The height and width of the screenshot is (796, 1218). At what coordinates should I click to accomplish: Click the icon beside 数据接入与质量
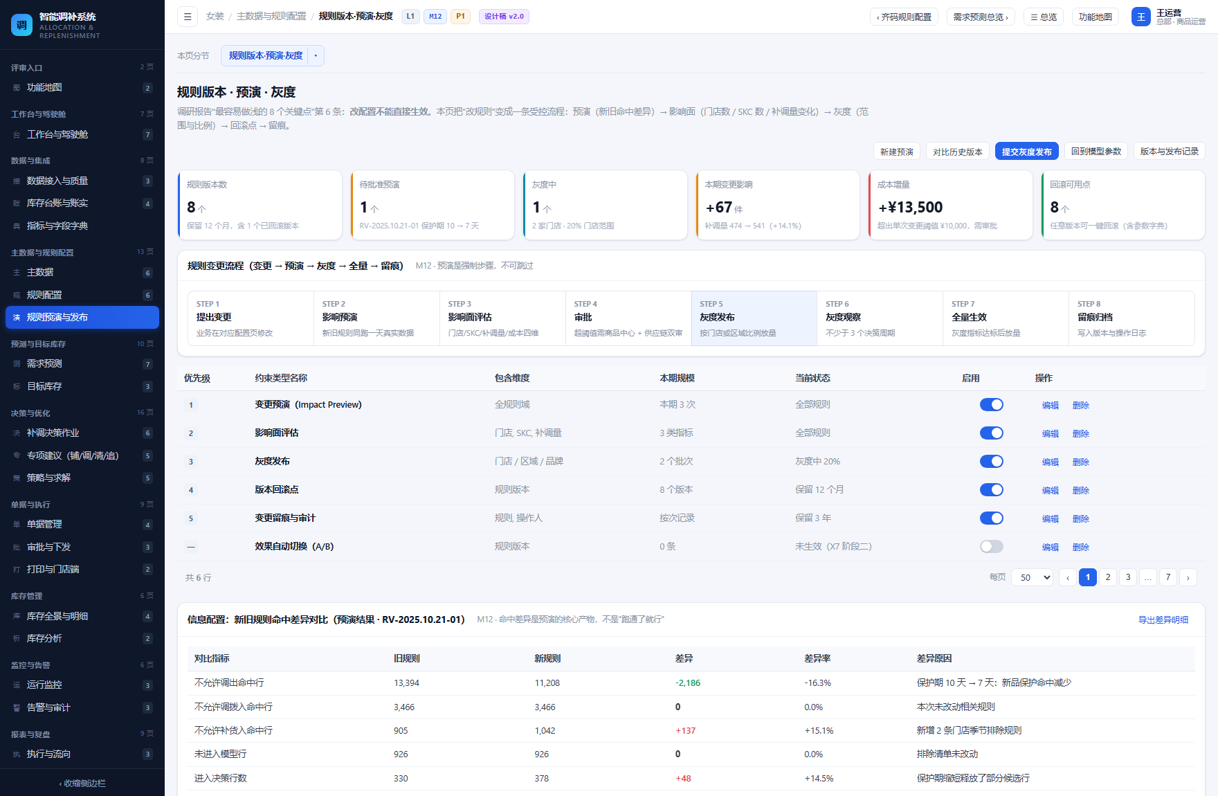(x=17, y=181)
